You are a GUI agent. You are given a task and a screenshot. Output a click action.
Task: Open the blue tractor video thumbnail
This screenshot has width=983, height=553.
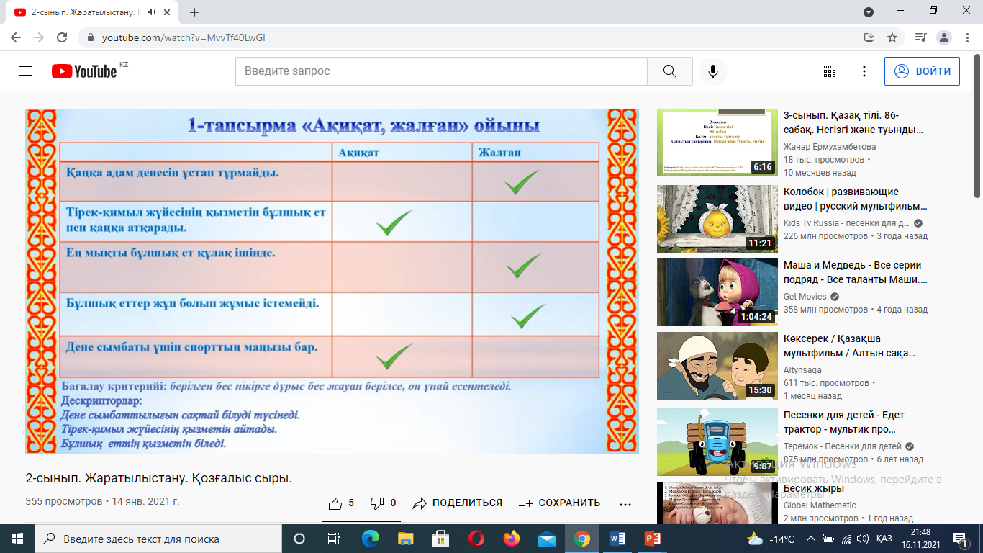point(717,441)
